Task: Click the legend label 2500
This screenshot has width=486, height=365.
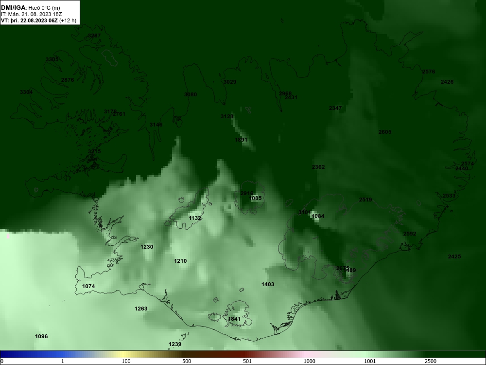Action: click(x=431, y=361)
